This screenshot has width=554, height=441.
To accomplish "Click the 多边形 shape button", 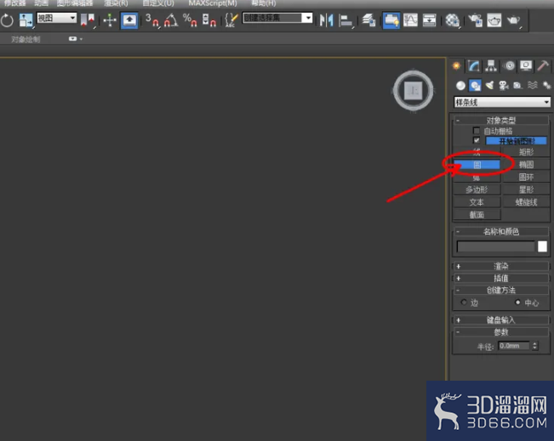I will click(x=477, y=189).
